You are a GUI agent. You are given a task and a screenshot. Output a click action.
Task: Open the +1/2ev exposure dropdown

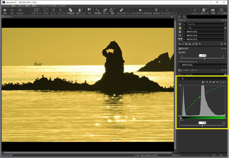204,28
